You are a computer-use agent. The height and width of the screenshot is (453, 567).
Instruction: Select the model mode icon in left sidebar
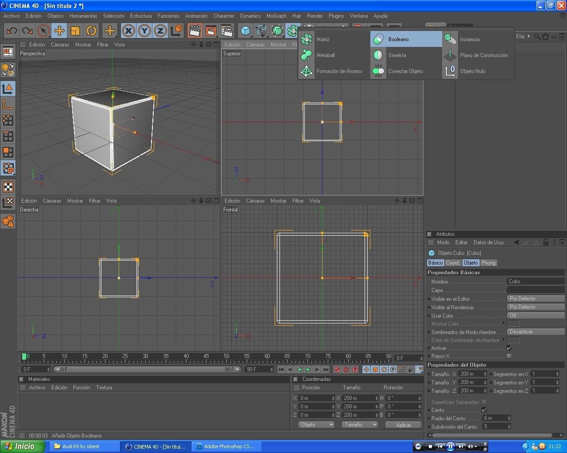[x=8, y=88]
